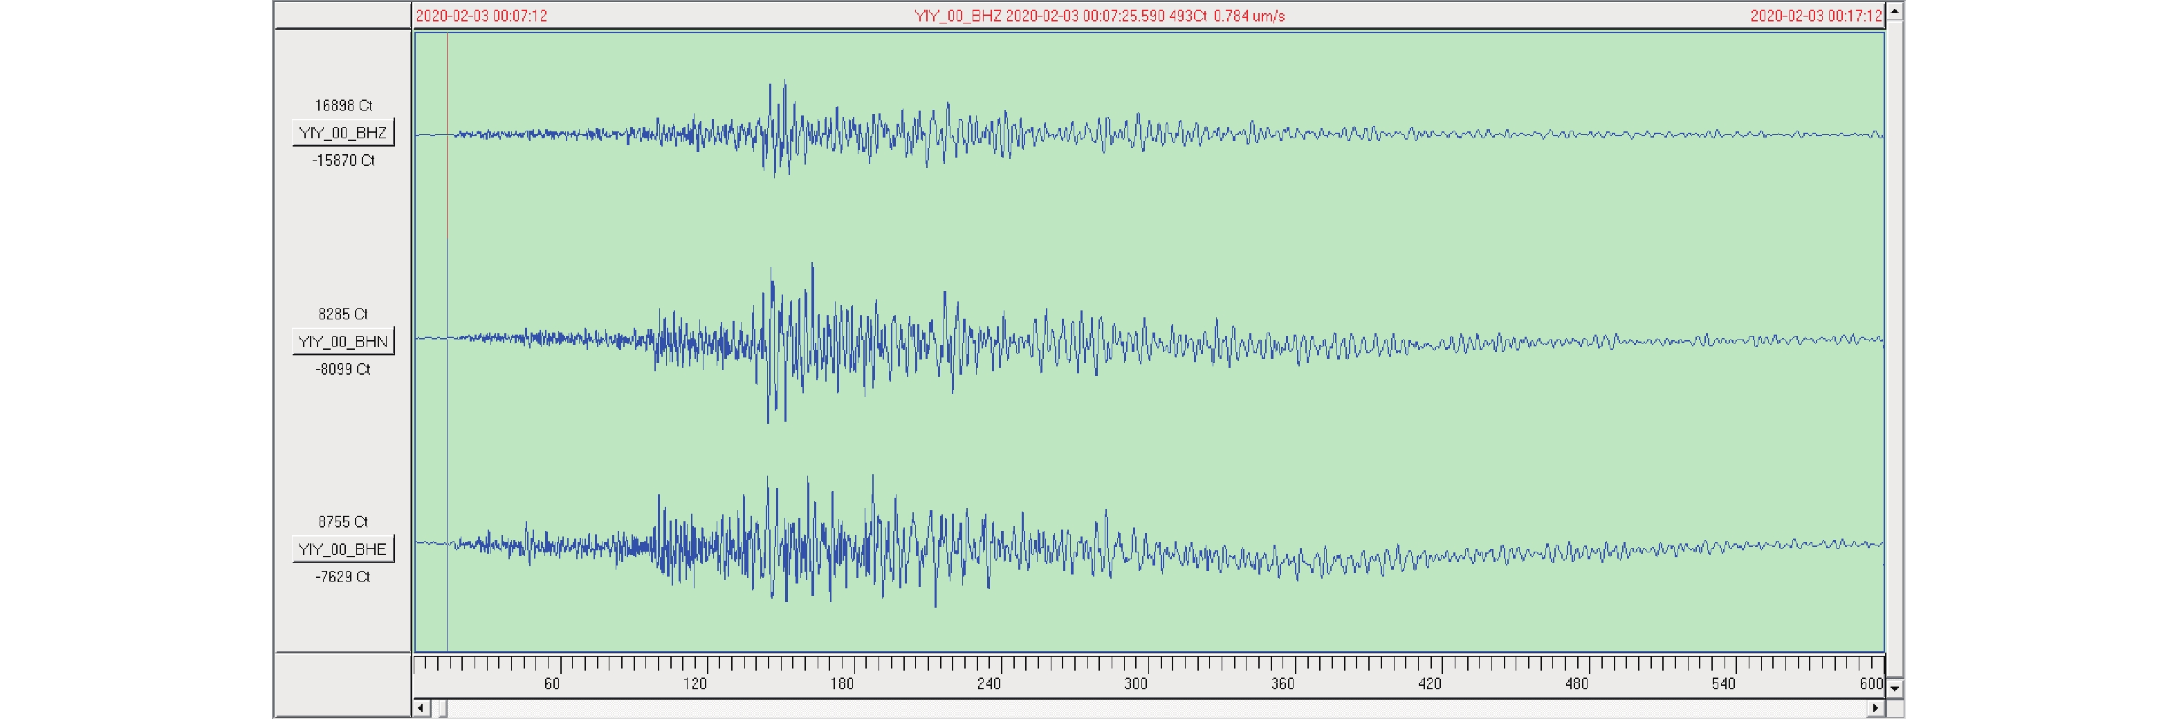2179x719 pixels.
Task: Click the vertical scrollbar down arrow
Action: click(1895, 689)
